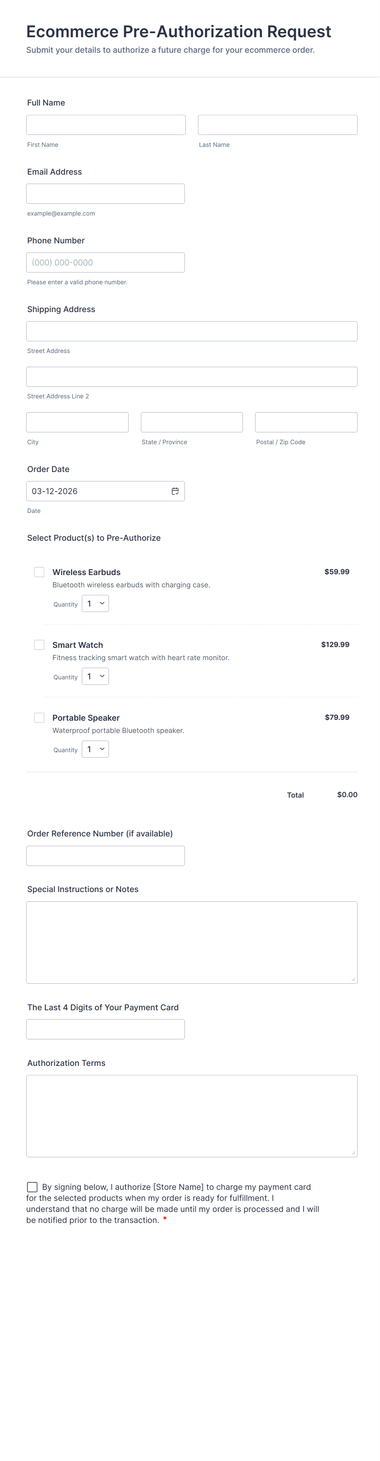Enable the authorization agreement checkbox
The image size is (380, 1461).
tap(32, 1187)
